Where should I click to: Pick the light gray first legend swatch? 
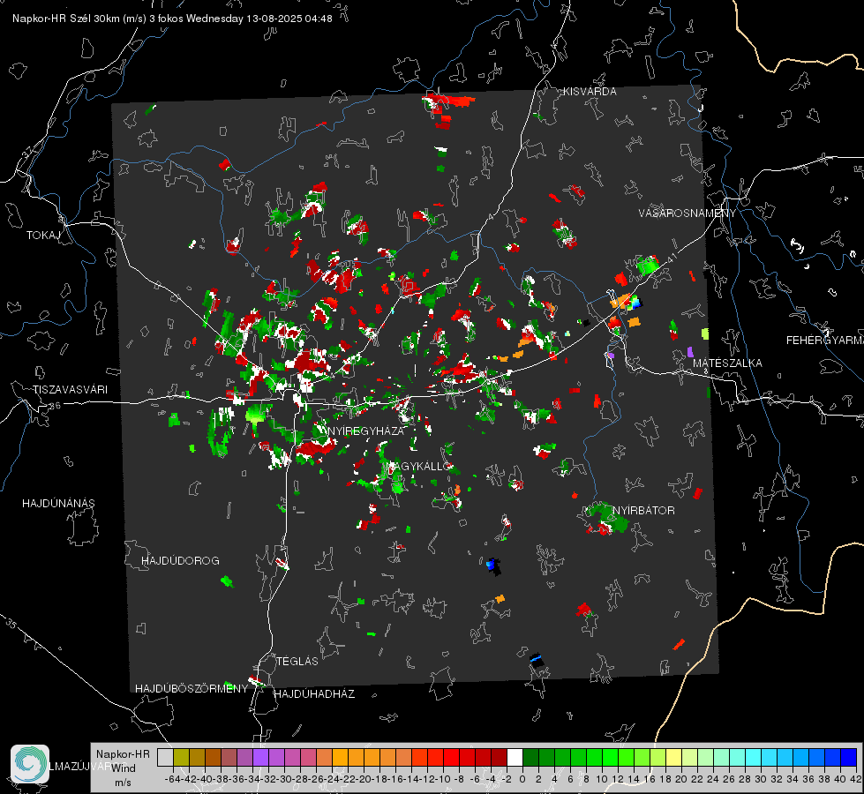click(x=165, y=757)
